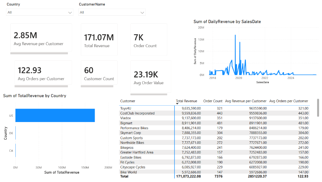Click the sort descending arrow under Total Revenue
Image resolution: width=322 pixels, height=182 pixels.
point(177,104)
